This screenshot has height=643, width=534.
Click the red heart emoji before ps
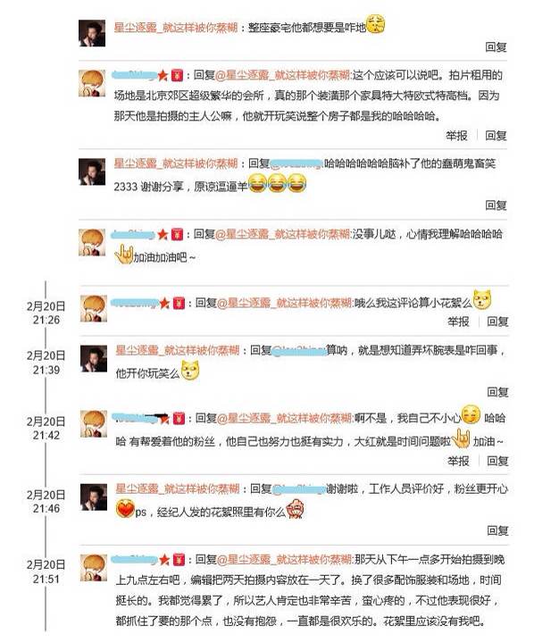[x=125, y=509]
